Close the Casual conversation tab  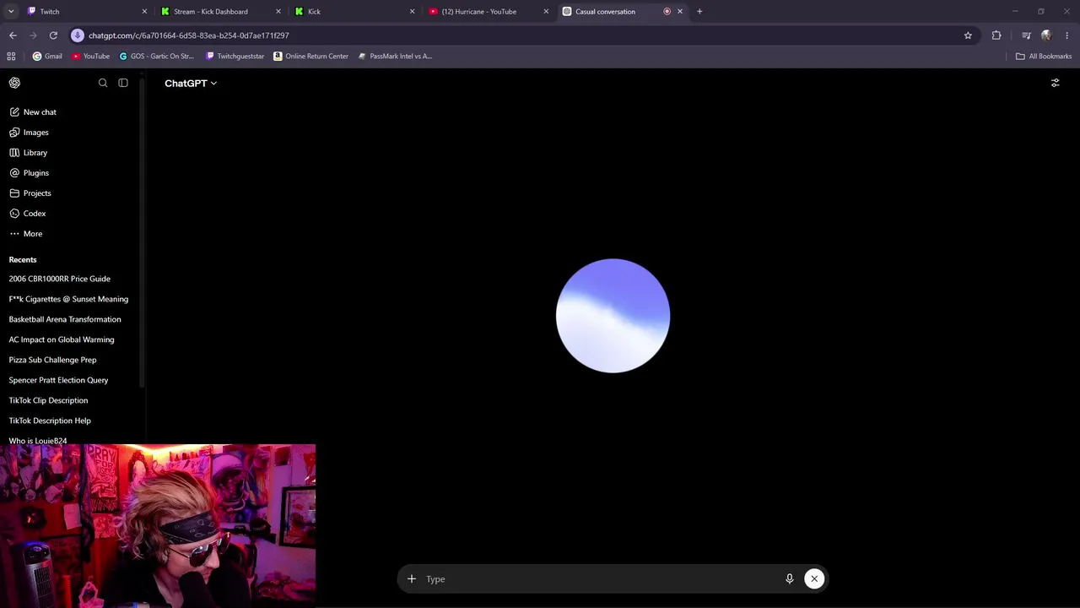(x=680, y=12)
